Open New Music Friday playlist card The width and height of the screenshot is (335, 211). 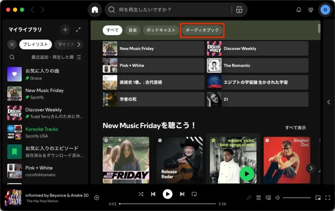point(126,160)
